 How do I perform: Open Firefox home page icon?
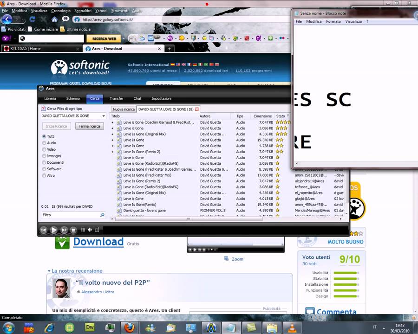click(54, 19)
